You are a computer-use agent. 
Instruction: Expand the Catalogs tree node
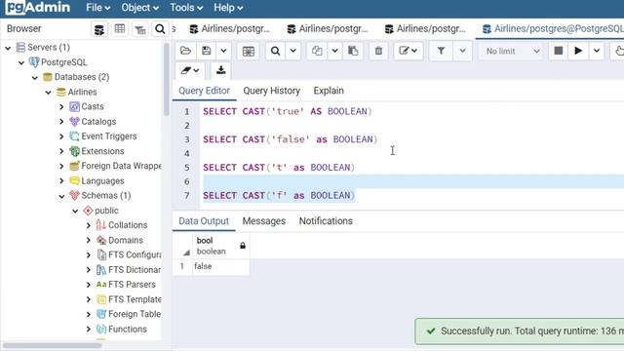tap(61, 122)
